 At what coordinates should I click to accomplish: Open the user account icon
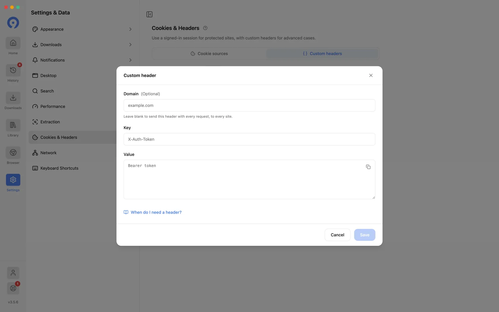pyautogui.click(x=13, y=273)
